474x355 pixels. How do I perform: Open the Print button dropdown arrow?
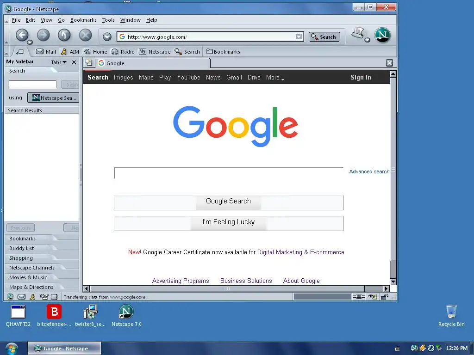point(367,40)
